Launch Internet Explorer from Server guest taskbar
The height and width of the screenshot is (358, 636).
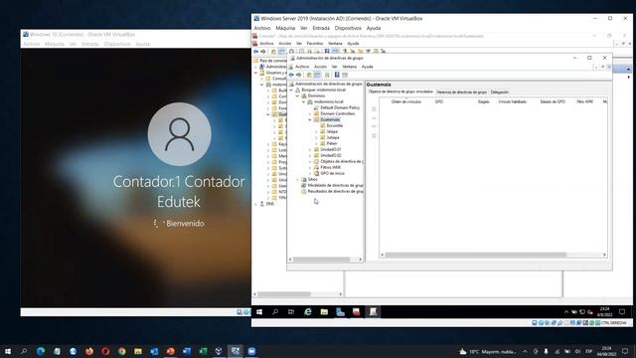click(x=308, y=311)
